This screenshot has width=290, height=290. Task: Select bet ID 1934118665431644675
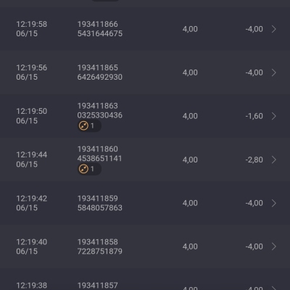point(100,29)
